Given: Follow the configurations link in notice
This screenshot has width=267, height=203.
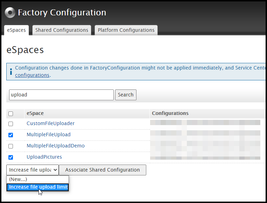Looking at the screenshot, I should tap(32, 75).
